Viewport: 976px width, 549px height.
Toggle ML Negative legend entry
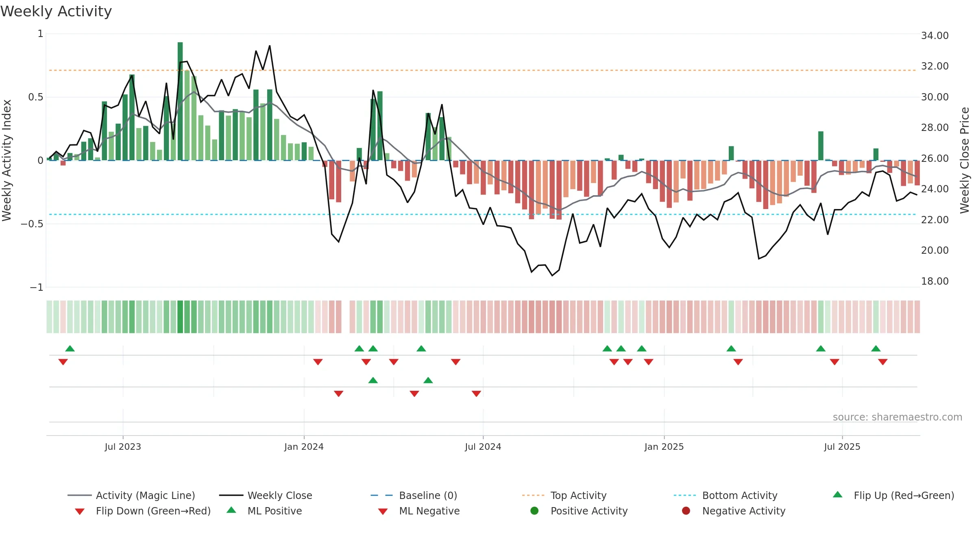click(x=419, y=511)
